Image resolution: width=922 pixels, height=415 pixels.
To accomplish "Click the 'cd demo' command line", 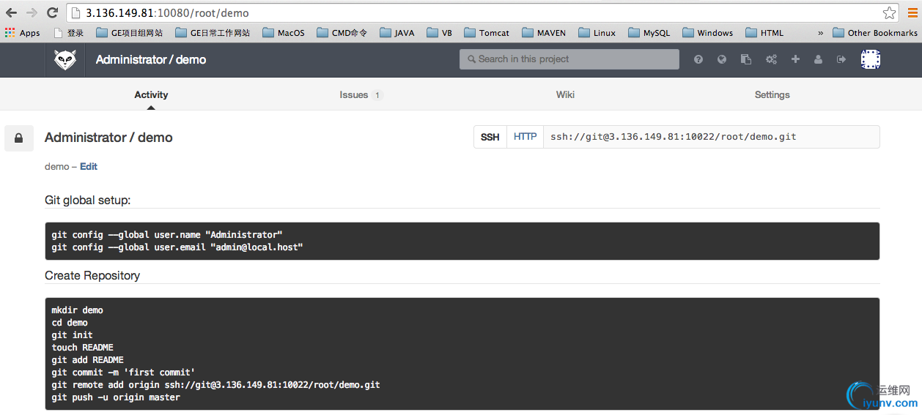I will pyautogui.click(x=70, y=323).
